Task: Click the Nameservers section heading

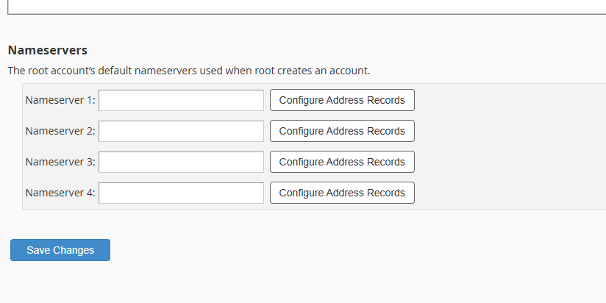Action: click(x=48, y=50)
